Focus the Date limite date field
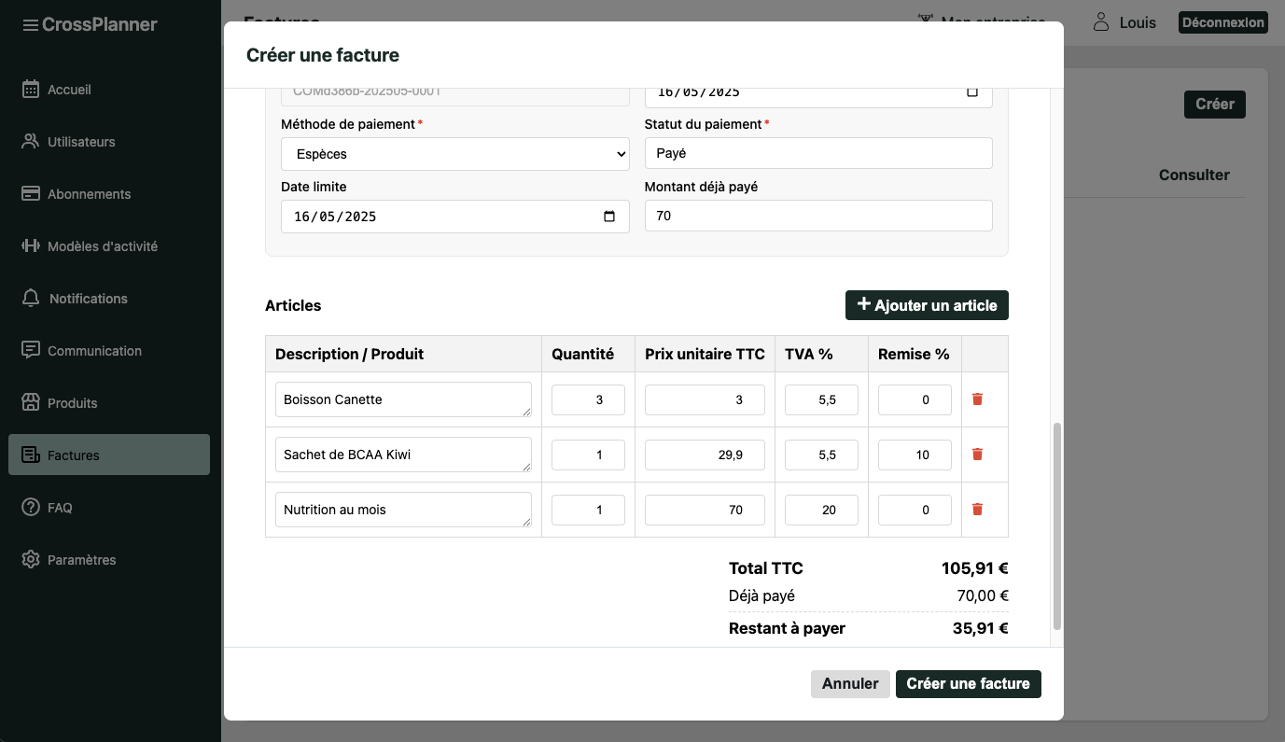 coord(455,217)
